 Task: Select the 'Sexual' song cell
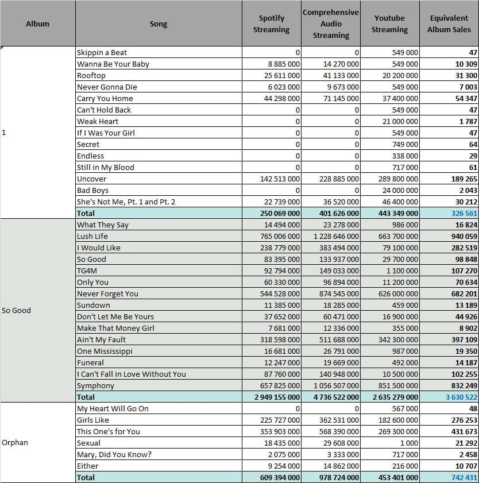[x=159, y=443]
